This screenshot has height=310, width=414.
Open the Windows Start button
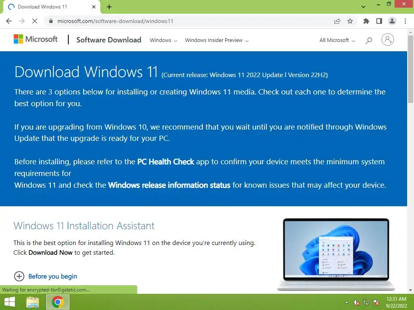point(10,302)
